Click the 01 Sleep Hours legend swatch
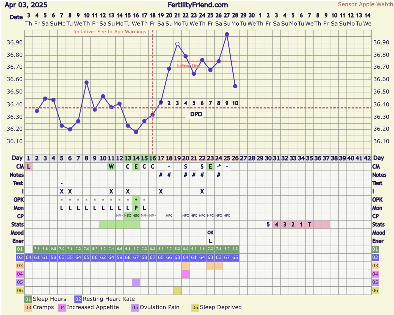 [x=28, y=299]
